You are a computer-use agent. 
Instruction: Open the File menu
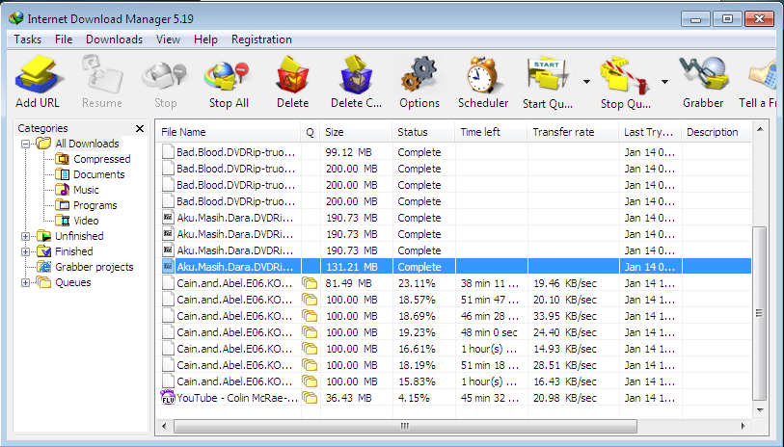coord(64,39)
